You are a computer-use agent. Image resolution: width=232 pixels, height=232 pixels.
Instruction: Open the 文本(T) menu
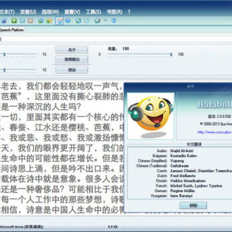pos(7,12)
